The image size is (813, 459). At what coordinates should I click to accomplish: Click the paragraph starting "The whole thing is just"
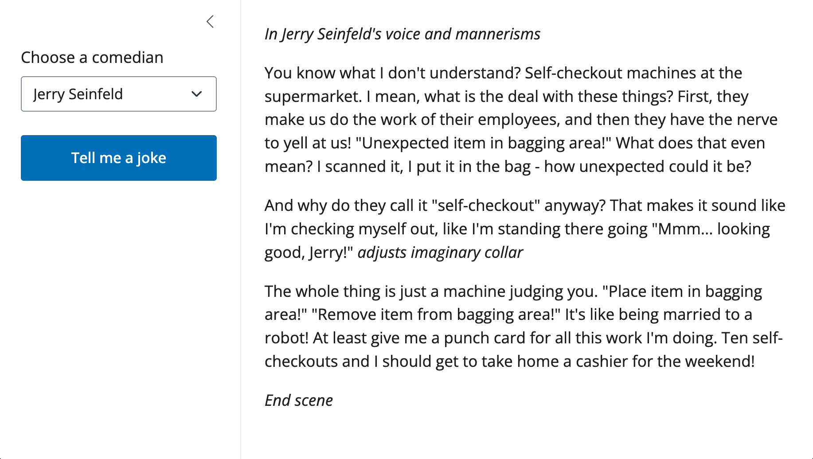524,327
